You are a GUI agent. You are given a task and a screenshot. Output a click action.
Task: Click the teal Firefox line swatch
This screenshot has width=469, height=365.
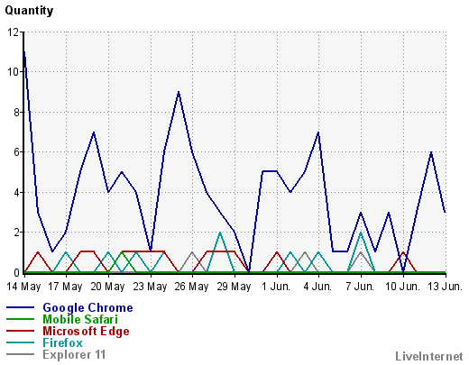(20, 342)
